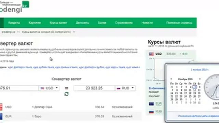
Task: Click the EUR code in rates table
Action: pyautogui.click(x=8, y=116)
